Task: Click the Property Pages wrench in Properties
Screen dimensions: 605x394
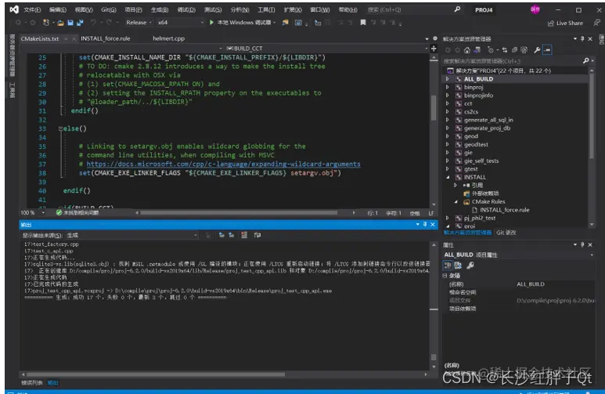Action: coord(470,265)
